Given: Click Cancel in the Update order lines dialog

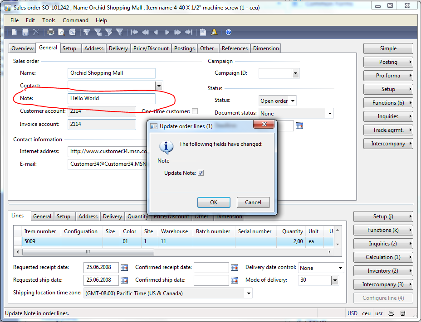Looking at the screenshot, I should [x=253, y=202].
